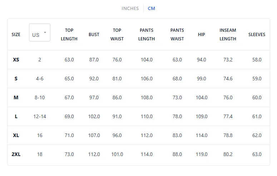Click the PANTS LENGTH column header

(147, 34)
